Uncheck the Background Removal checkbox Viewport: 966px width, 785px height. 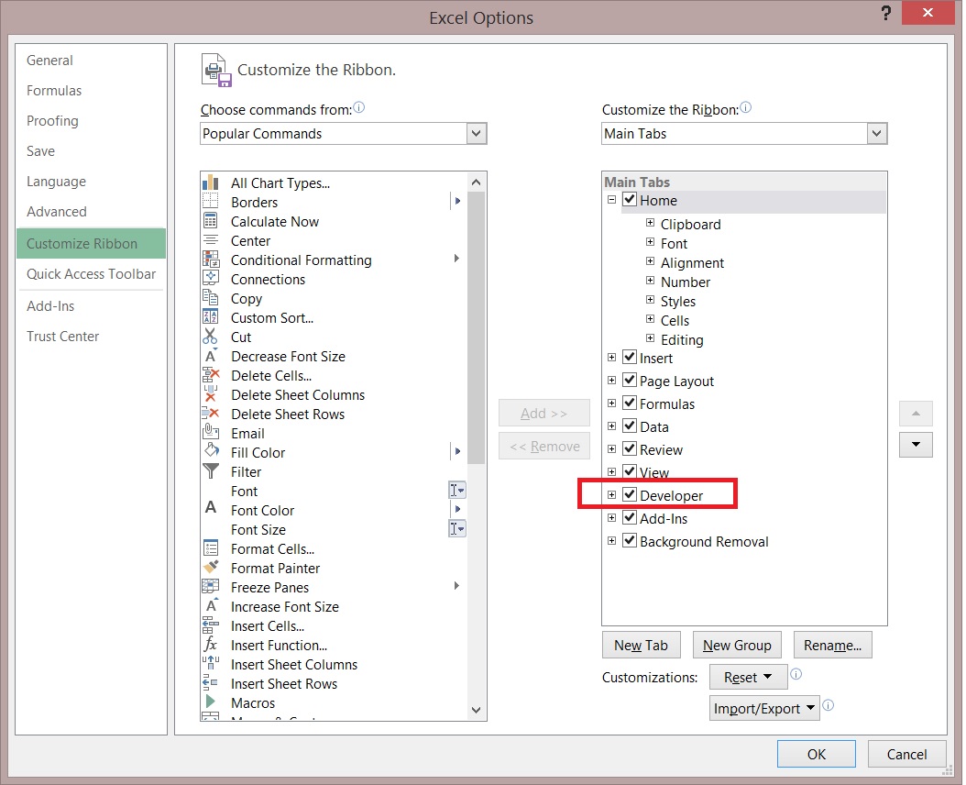pos(630,541)
